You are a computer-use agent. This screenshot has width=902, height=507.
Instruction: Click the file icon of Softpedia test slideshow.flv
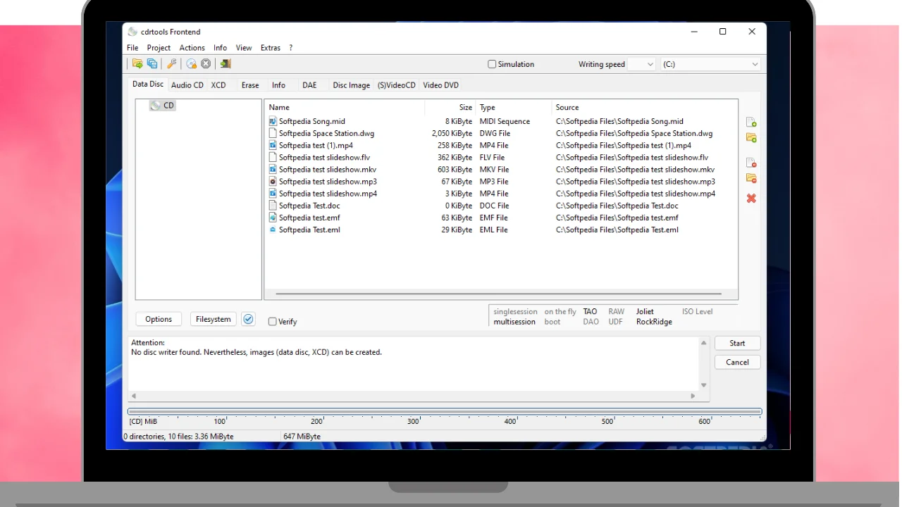pyautogui.click(x=273, y=157)
